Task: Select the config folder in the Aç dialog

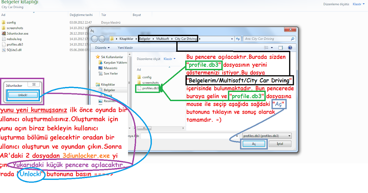Action: (144, 77)
